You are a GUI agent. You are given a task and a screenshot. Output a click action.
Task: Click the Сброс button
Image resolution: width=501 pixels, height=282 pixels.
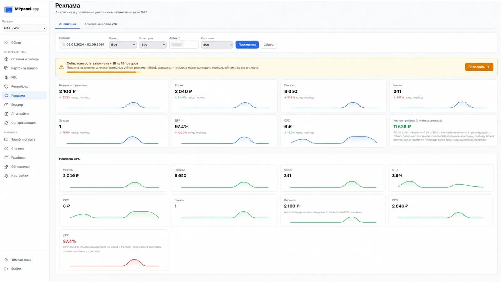[x=268, y=45]
